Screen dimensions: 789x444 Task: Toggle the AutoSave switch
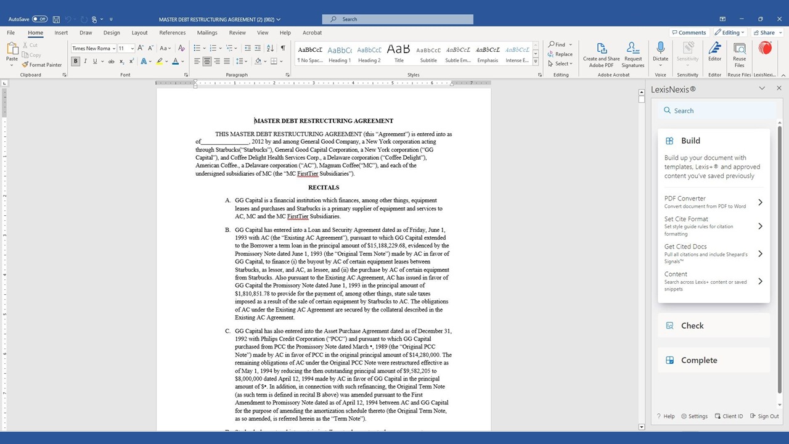click(x=39, y=19)
